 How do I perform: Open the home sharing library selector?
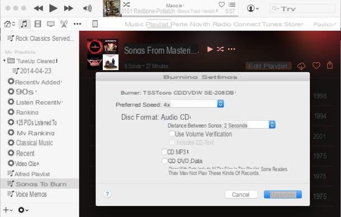[10, 24]
